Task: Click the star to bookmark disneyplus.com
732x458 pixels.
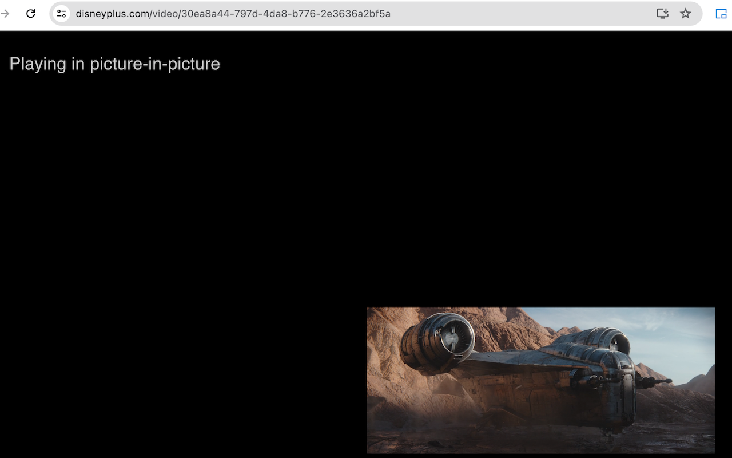Action: pyautogui.click(x=685, y=13)
